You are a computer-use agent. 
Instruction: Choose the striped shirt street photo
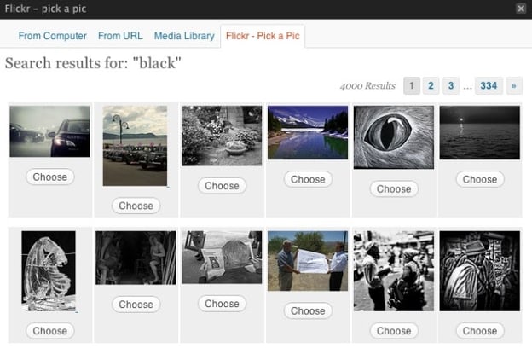click(480, 331)
